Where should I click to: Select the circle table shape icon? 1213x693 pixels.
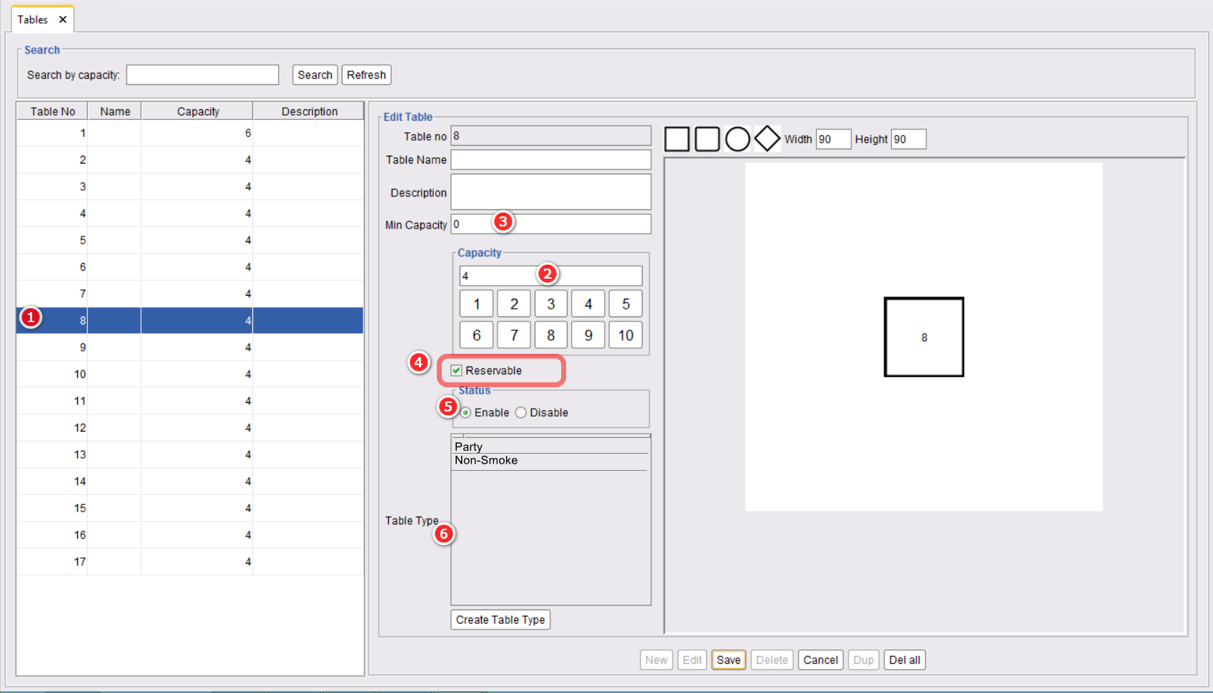pos(738,139)
